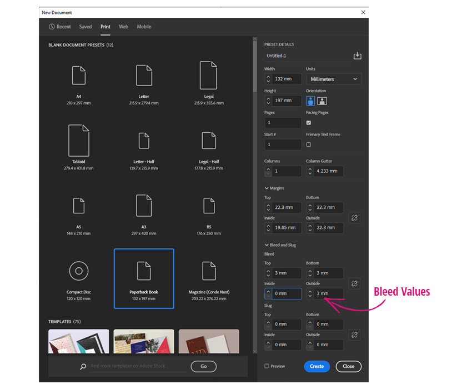
Task: Click the clock icon beside Recent
Action: click(52, 27)
